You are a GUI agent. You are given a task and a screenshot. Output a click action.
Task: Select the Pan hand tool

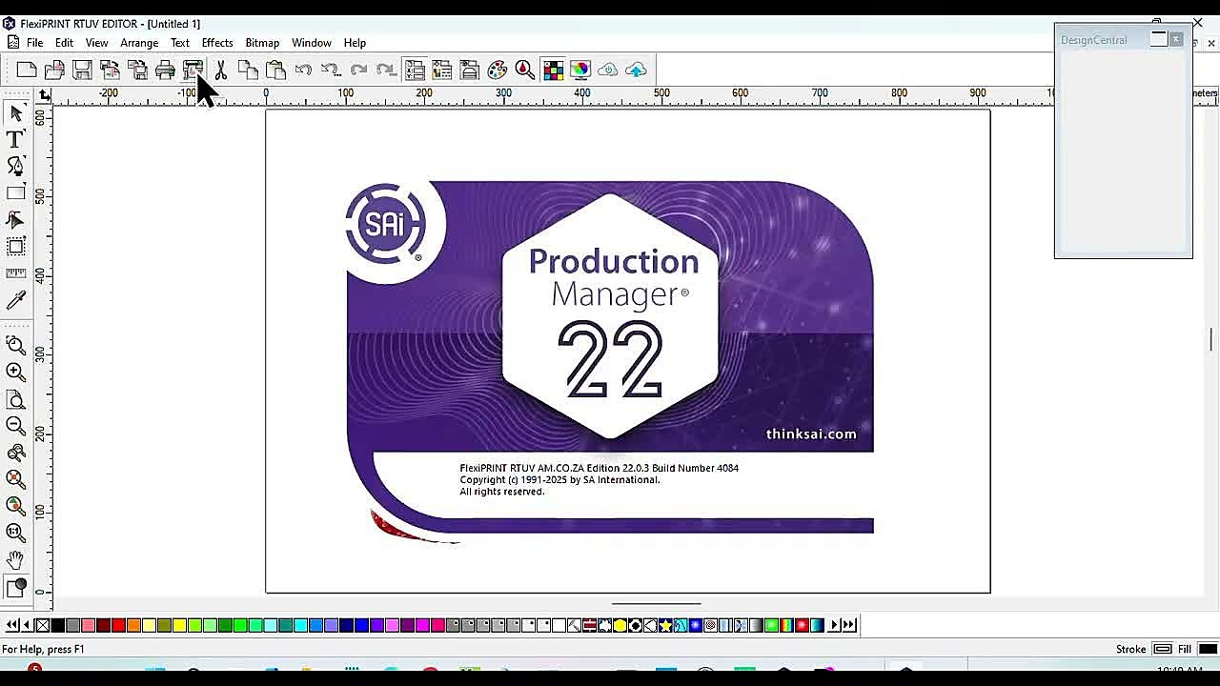pyautogui.click(x=15, y=560)
